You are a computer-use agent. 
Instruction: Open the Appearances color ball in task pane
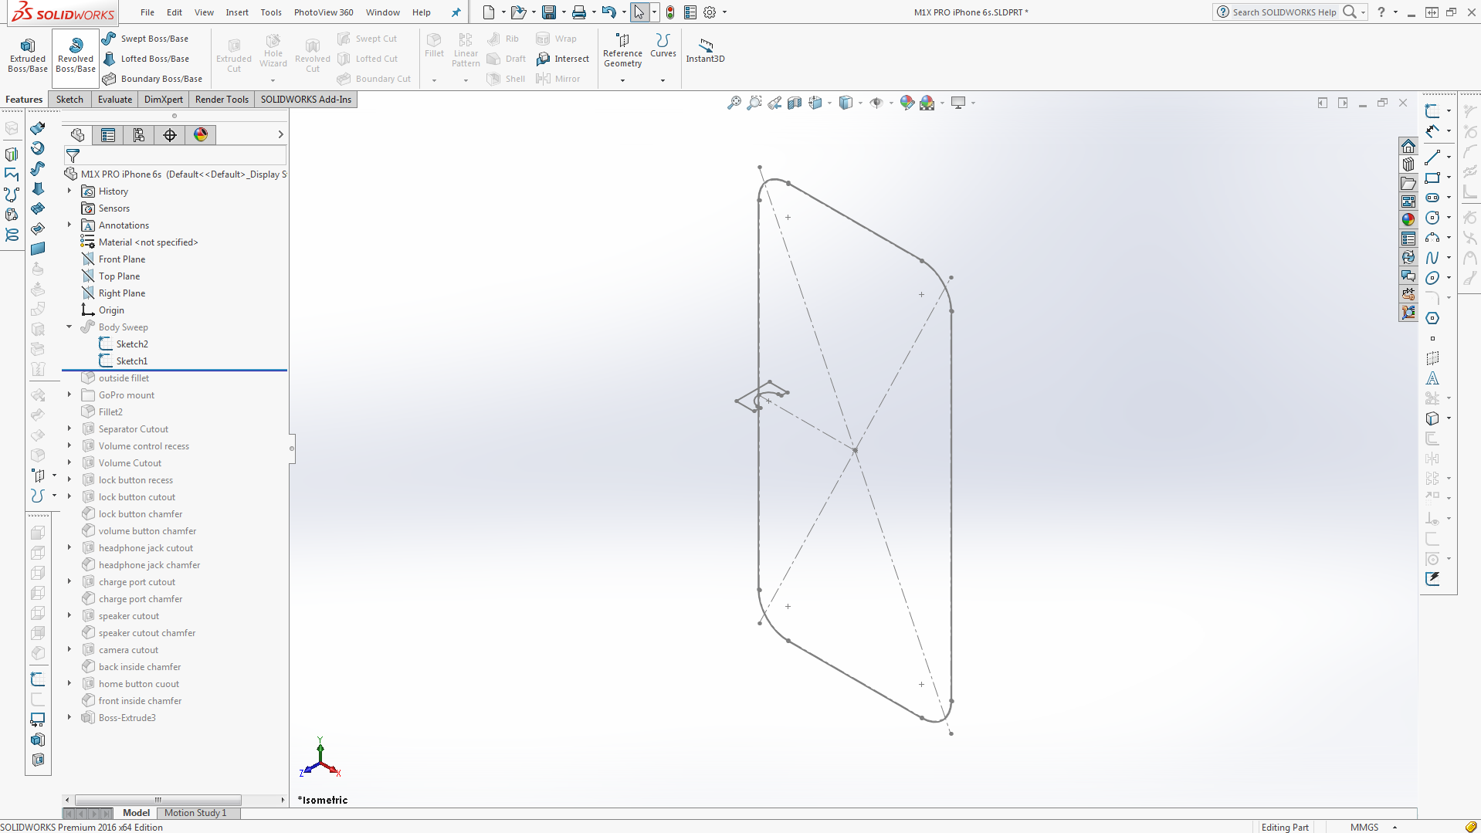click(x=1408, y=219)
